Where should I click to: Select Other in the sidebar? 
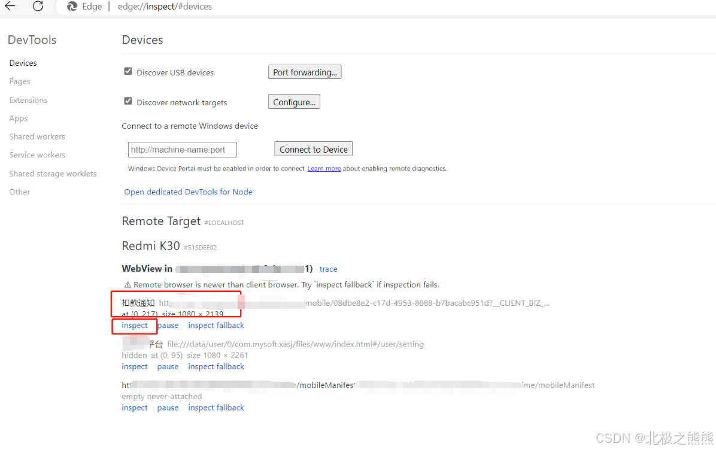pyautogui.click(x=20, y=191)
